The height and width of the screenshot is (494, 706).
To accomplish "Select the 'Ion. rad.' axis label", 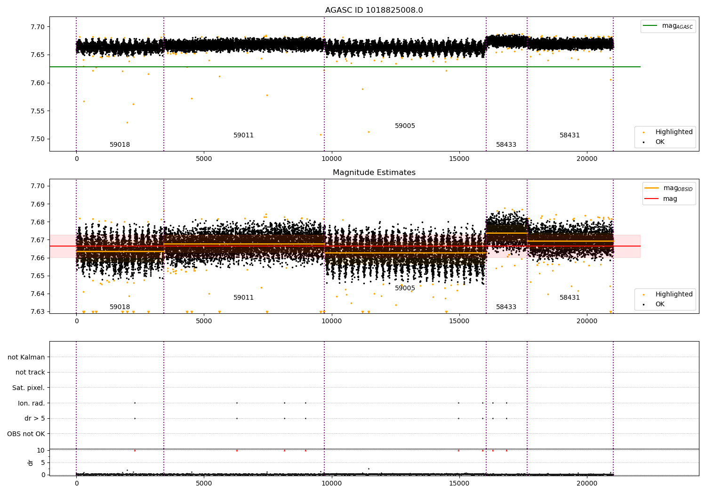I will 32,403.
